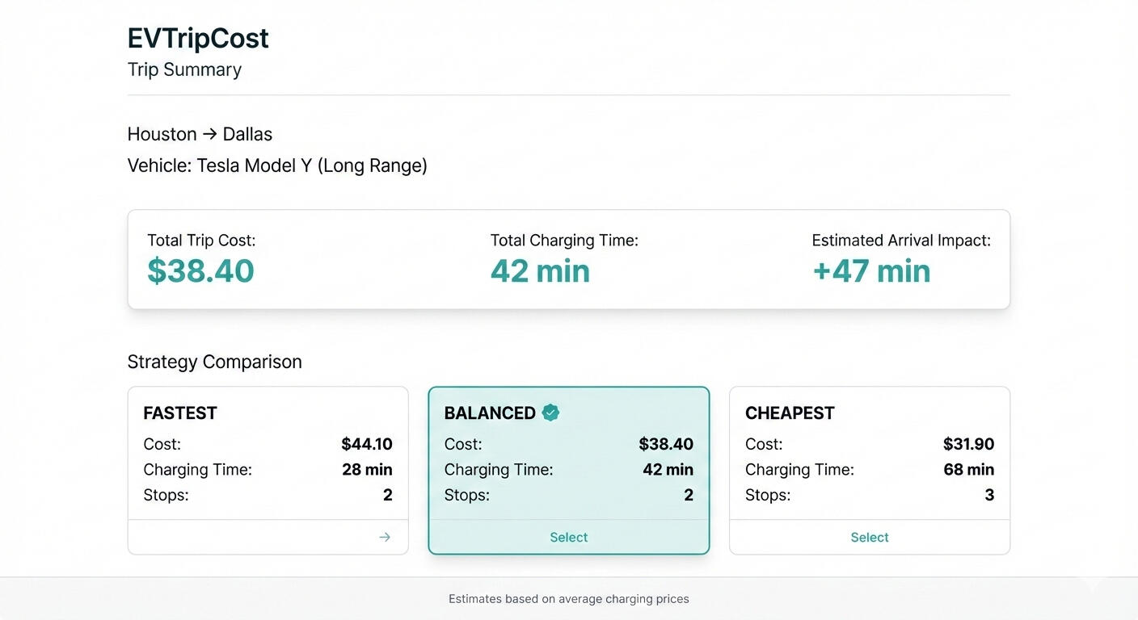
Task: Click the 68 min charging time value
Action: [x=968, y=469]
